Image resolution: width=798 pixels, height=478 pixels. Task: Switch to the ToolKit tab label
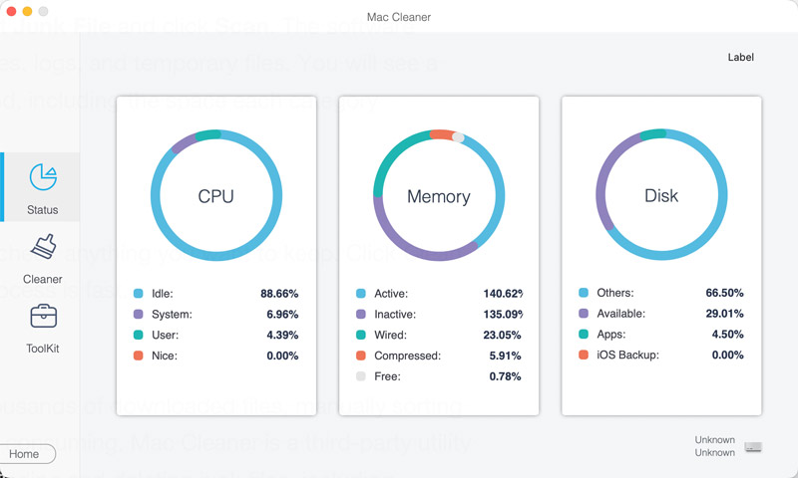(43, 349)
